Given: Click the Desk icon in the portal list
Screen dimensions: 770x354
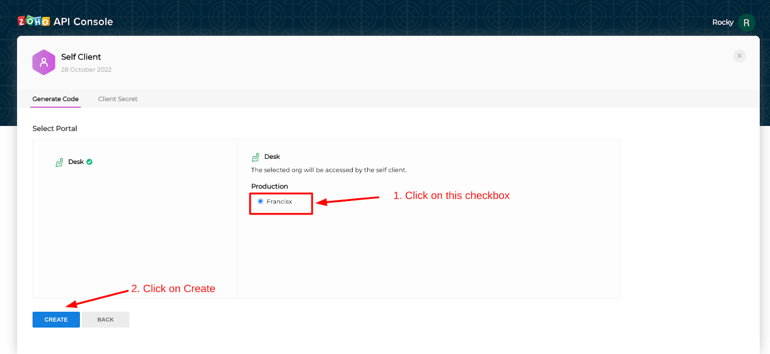Looking at the screenshot, I should click(59, 163).
